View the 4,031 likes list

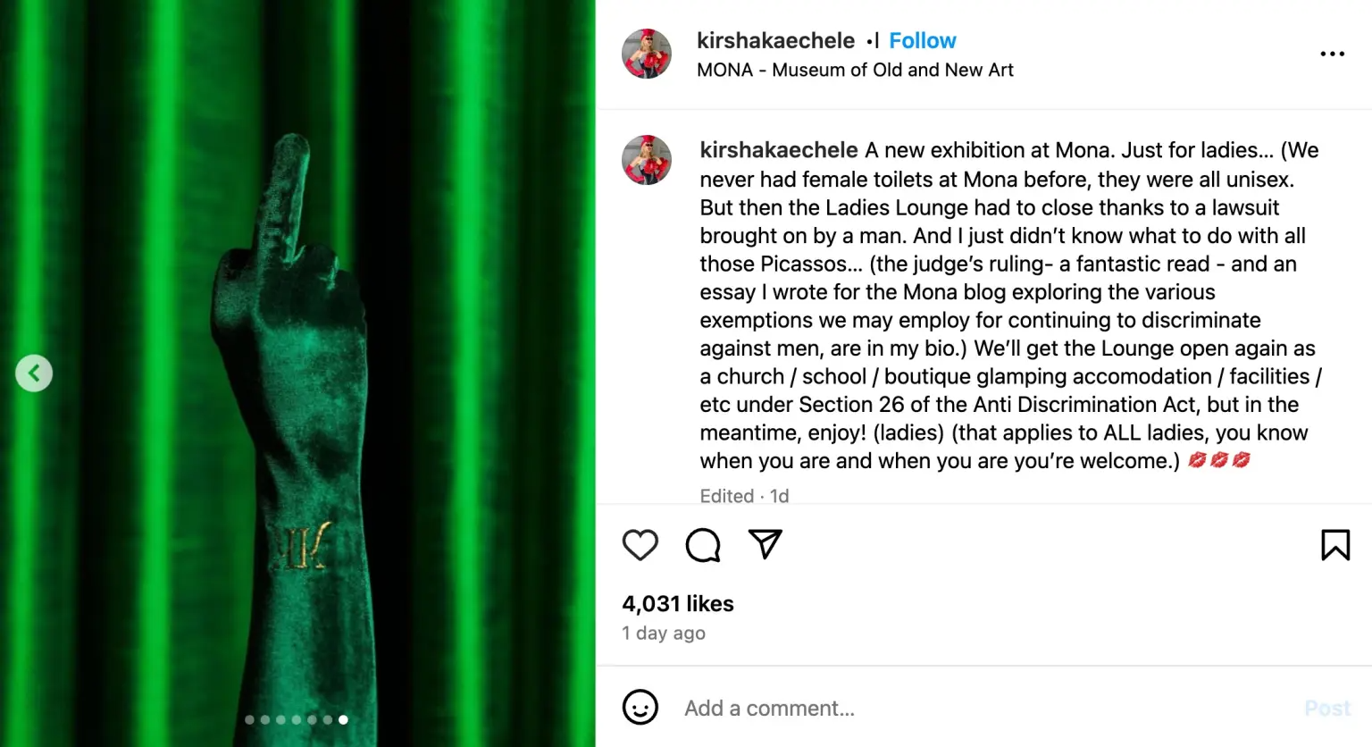point(678,604)
